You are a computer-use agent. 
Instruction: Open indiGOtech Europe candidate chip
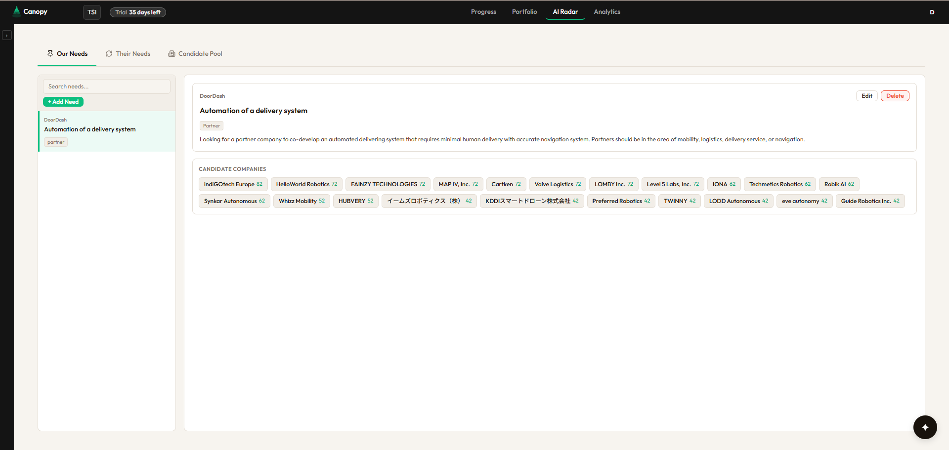tap(233, 184)
